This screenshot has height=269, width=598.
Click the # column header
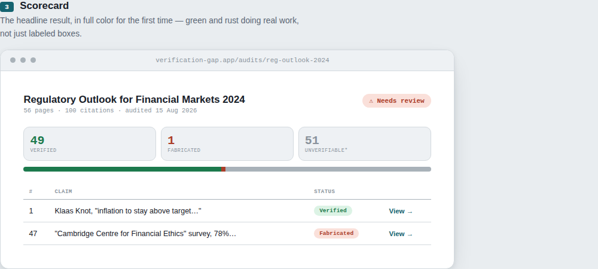tap(30, 192)
